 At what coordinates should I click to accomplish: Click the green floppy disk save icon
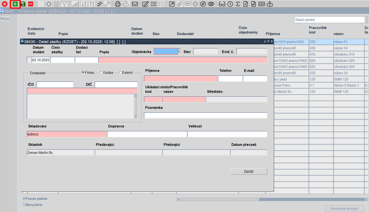23,4
